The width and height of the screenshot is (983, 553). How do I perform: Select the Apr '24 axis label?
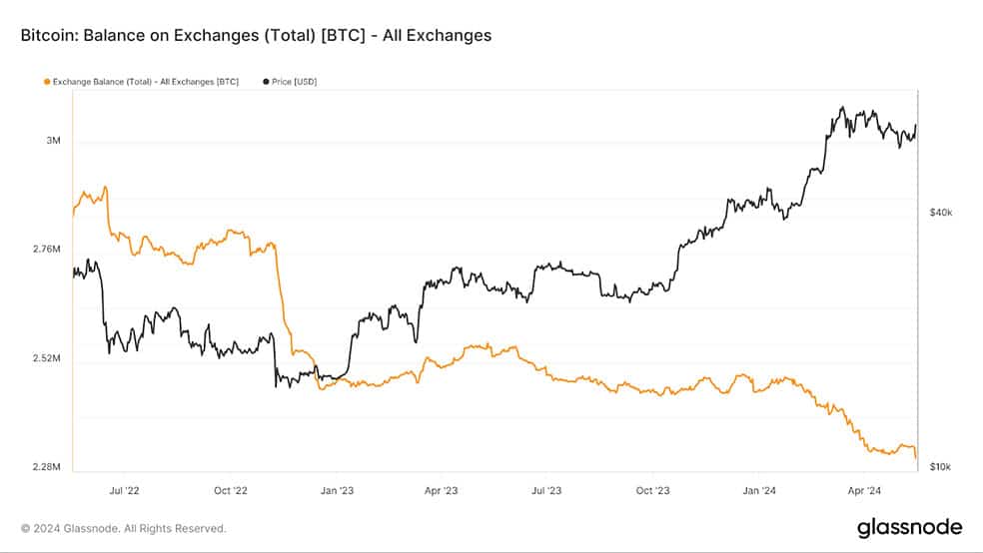864,490
